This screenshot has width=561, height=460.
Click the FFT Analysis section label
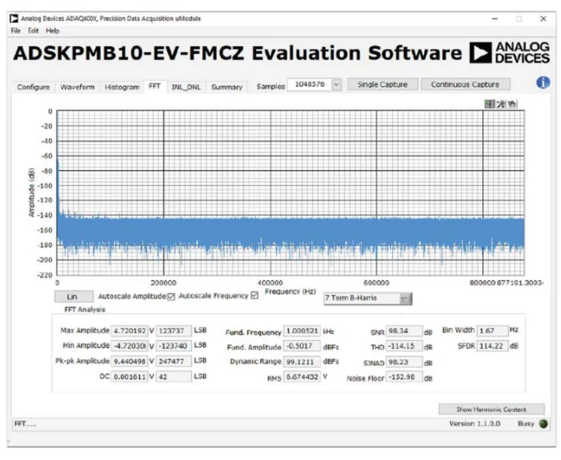click(x=85, y=310)
